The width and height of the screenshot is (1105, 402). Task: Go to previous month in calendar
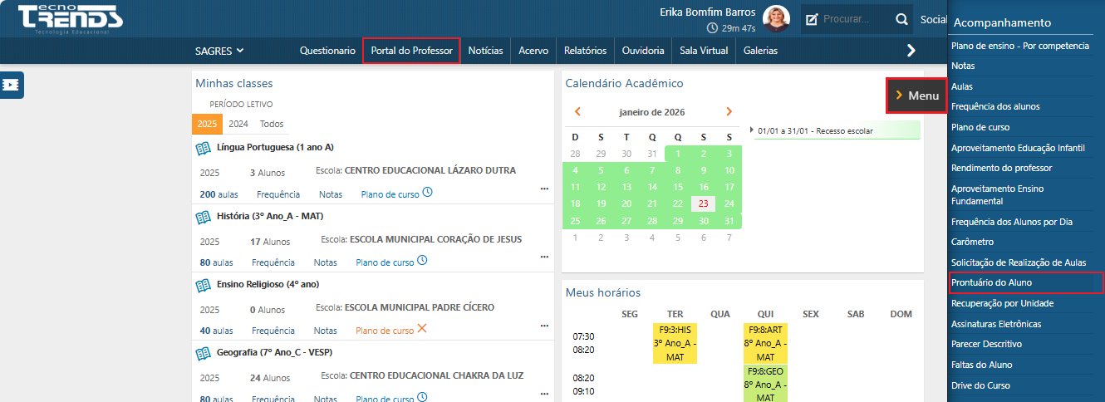tap(577, 111)
